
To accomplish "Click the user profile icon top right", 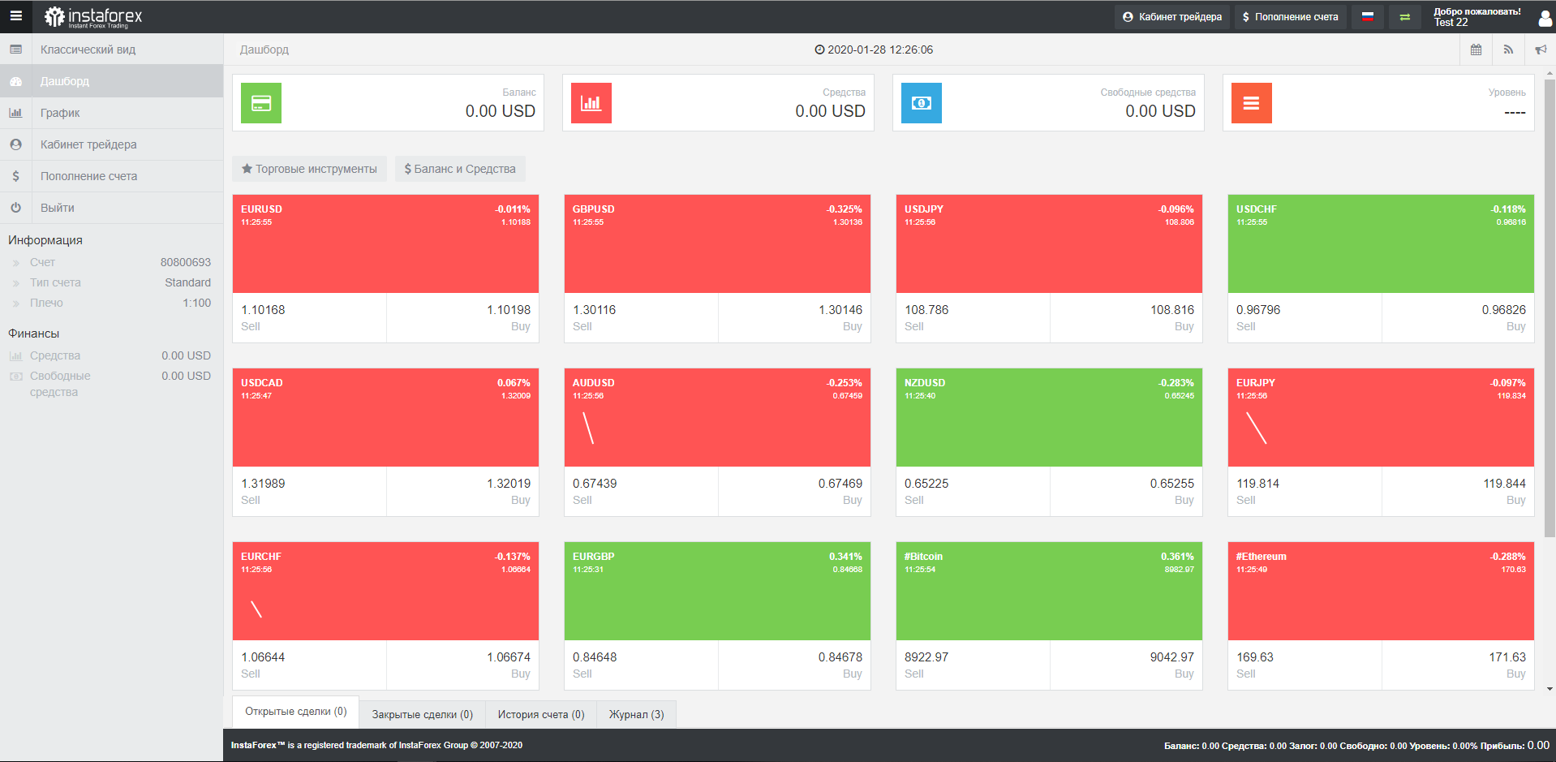I will pyautogui.click(x=1545, y=16).
